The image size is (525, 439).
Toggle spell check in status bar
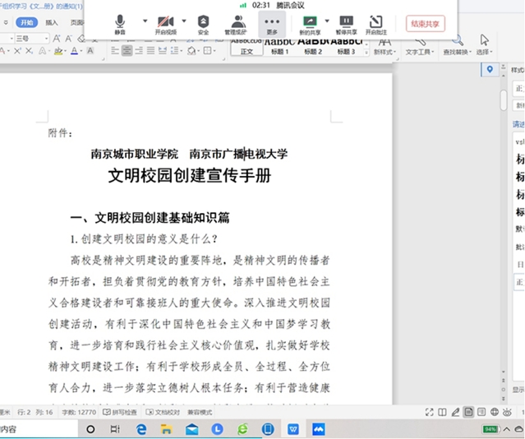120,412
